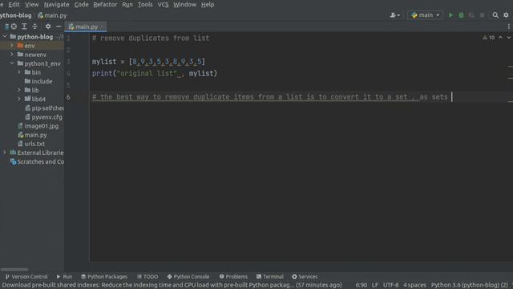Viewport: 513px width, 289px height.
Task: Open the Edit menu
Action: (x=14, y=5)
